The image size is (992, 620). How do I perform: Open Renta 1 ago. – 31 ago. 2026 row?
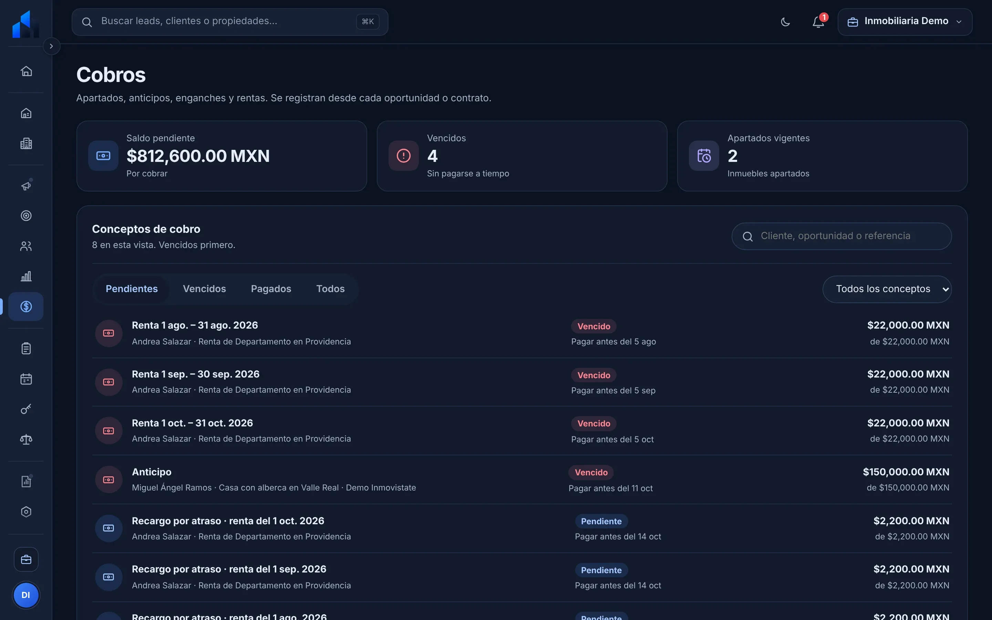point(522,333)
